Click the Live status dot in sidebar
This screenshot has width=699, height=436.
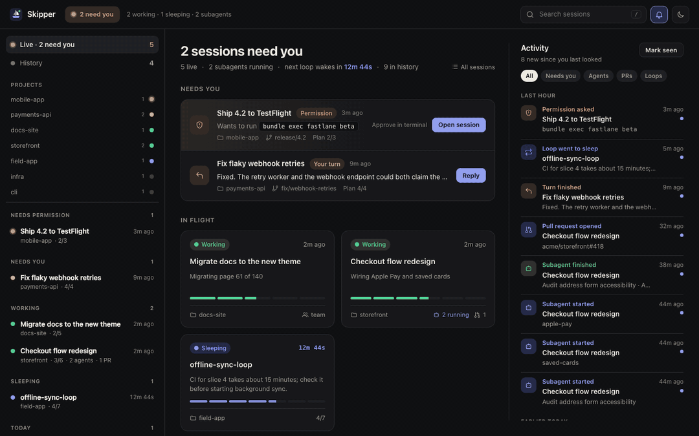pyautogui.click(x=13, y=45)
